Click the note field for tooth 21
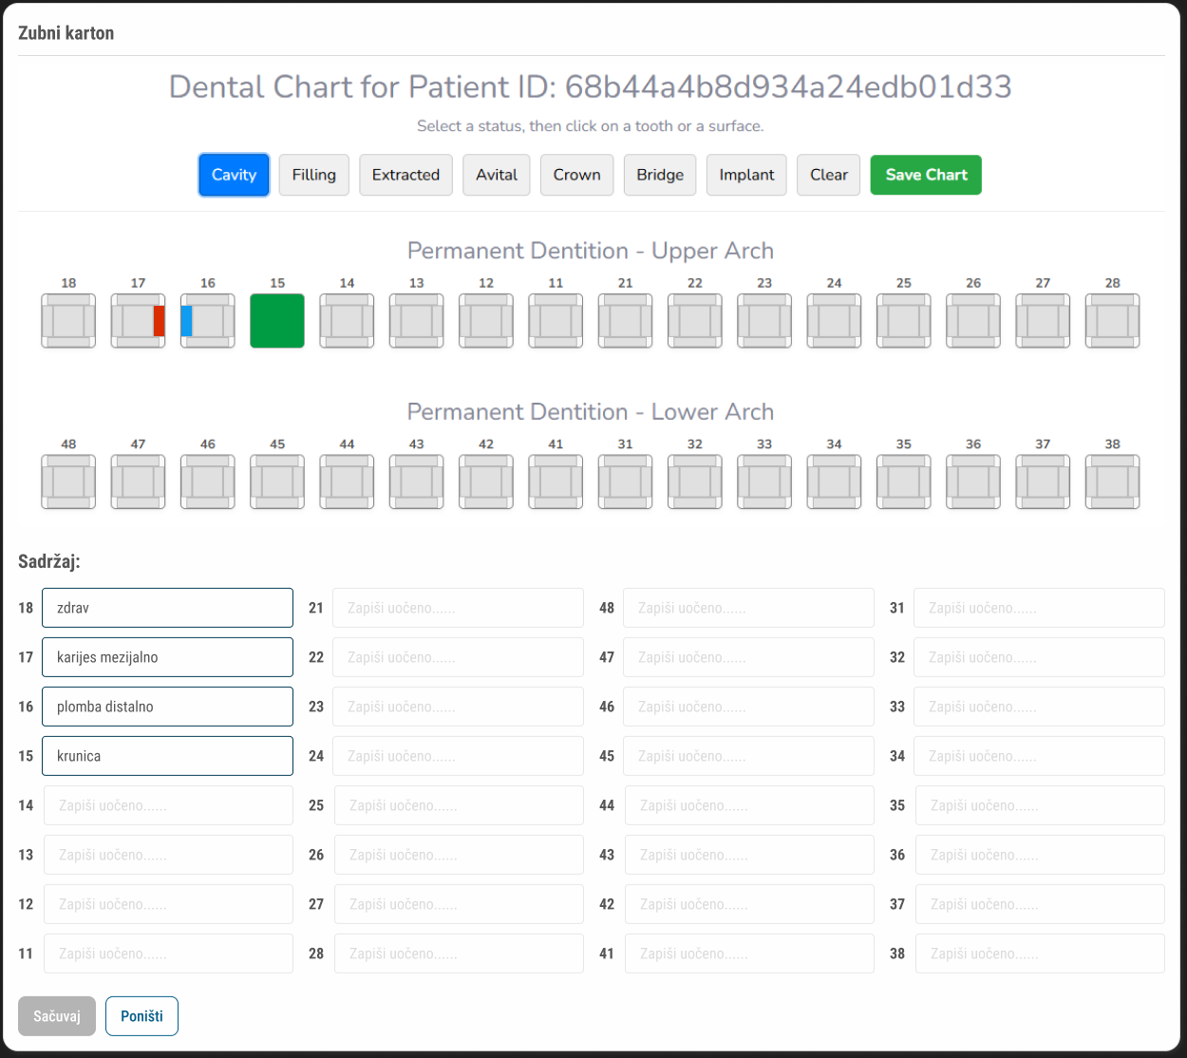 point(458,608)
